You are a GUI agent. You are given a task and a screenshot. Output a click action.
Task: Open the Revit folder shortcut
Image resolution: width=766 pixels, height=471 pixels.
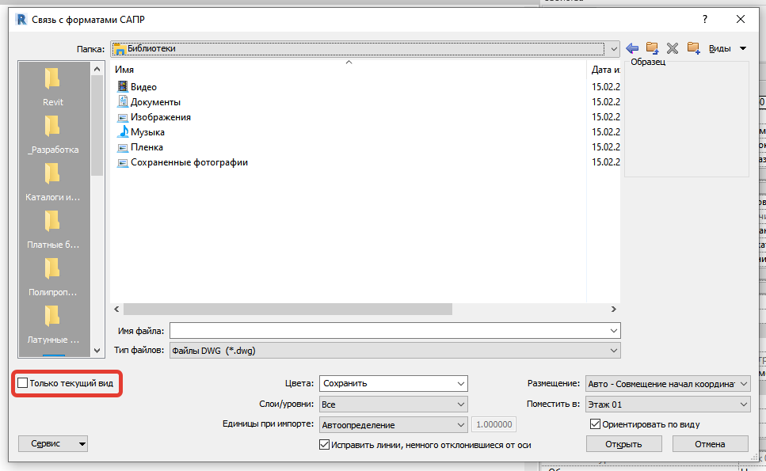[53, 87]
